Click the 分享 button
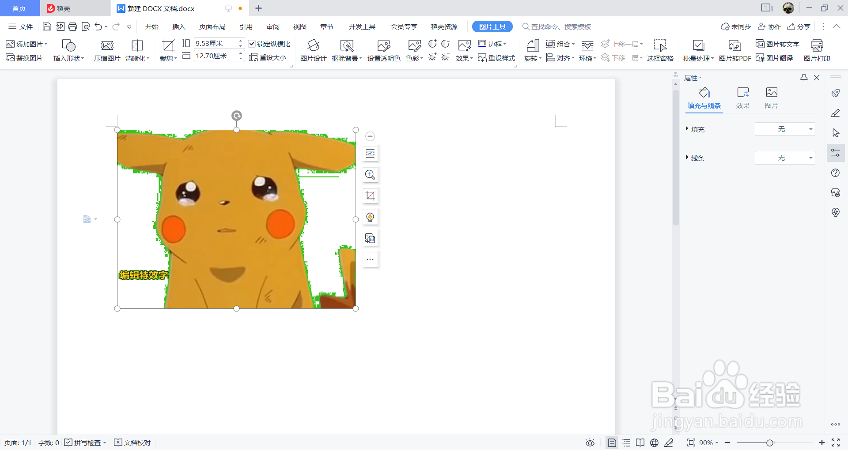The width and height of the screenshot is (848, 450). click(799, 26)
